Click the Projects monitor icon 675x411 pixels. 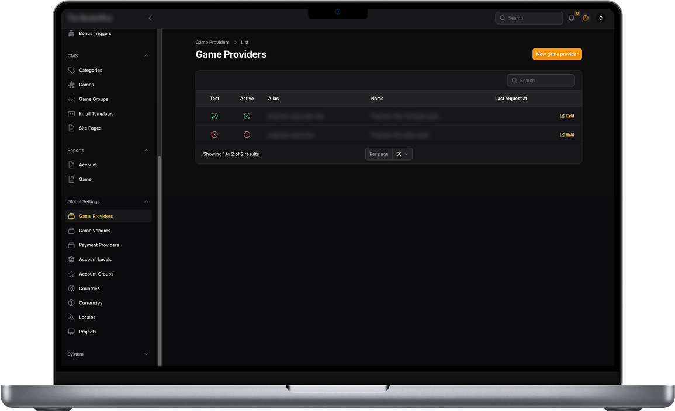71,332
